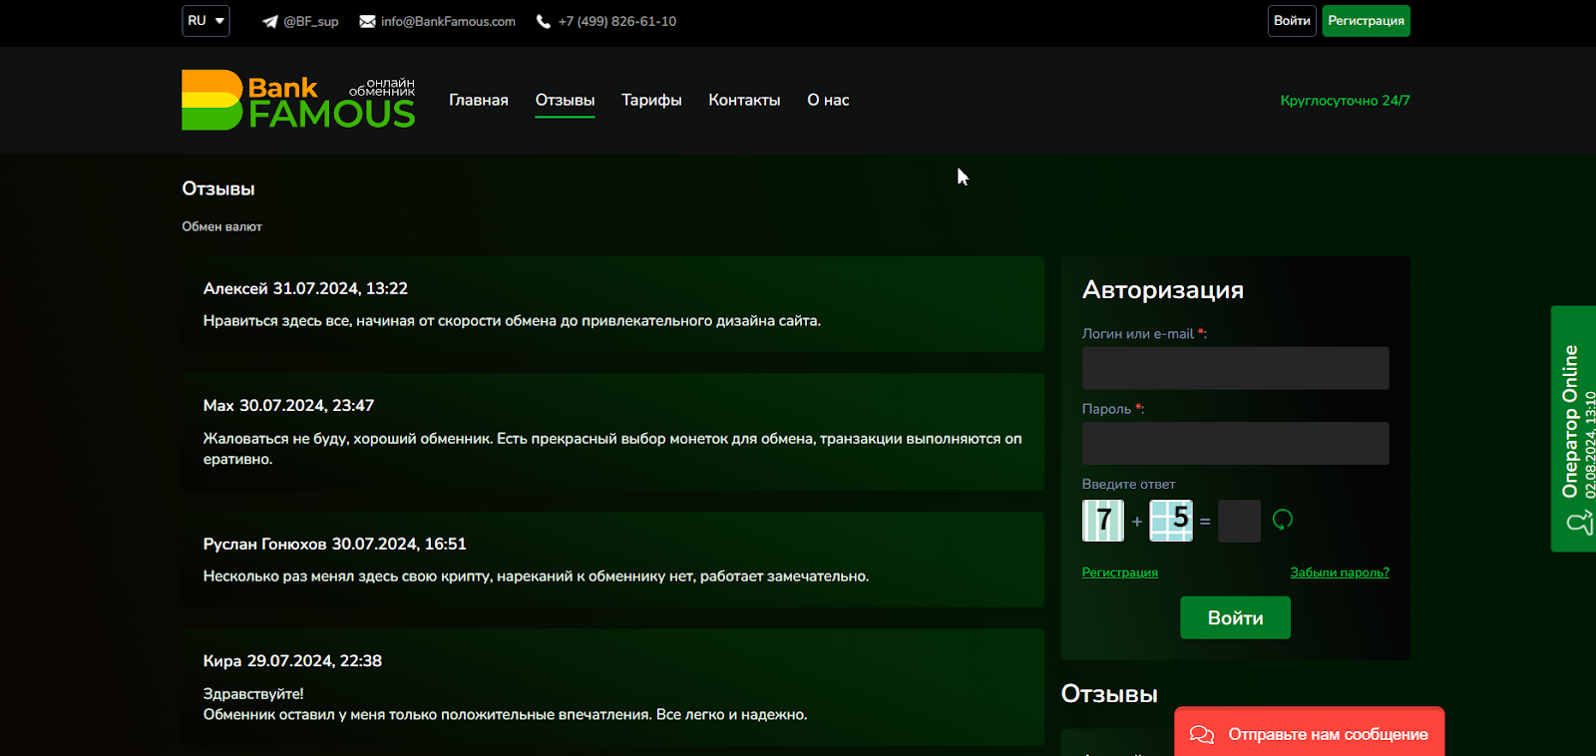Refresh the captcha with the circular arrow

(1283, 520)
